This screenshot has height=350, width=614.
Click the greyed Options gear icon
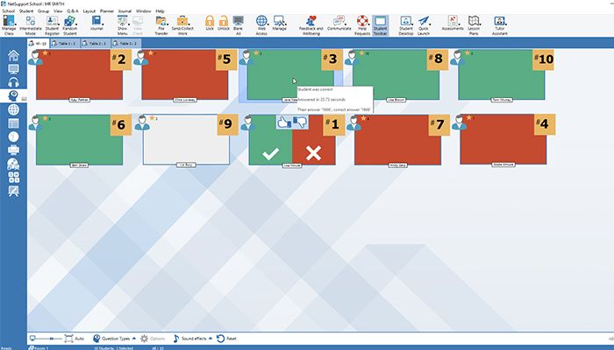click(x=145, y=339)
